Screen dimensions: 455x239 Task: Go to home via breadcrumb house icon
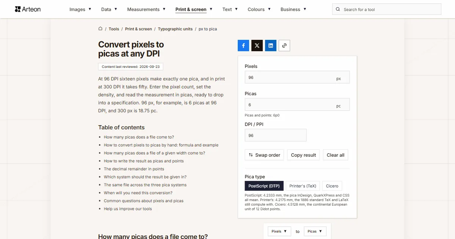coord(100,28)
